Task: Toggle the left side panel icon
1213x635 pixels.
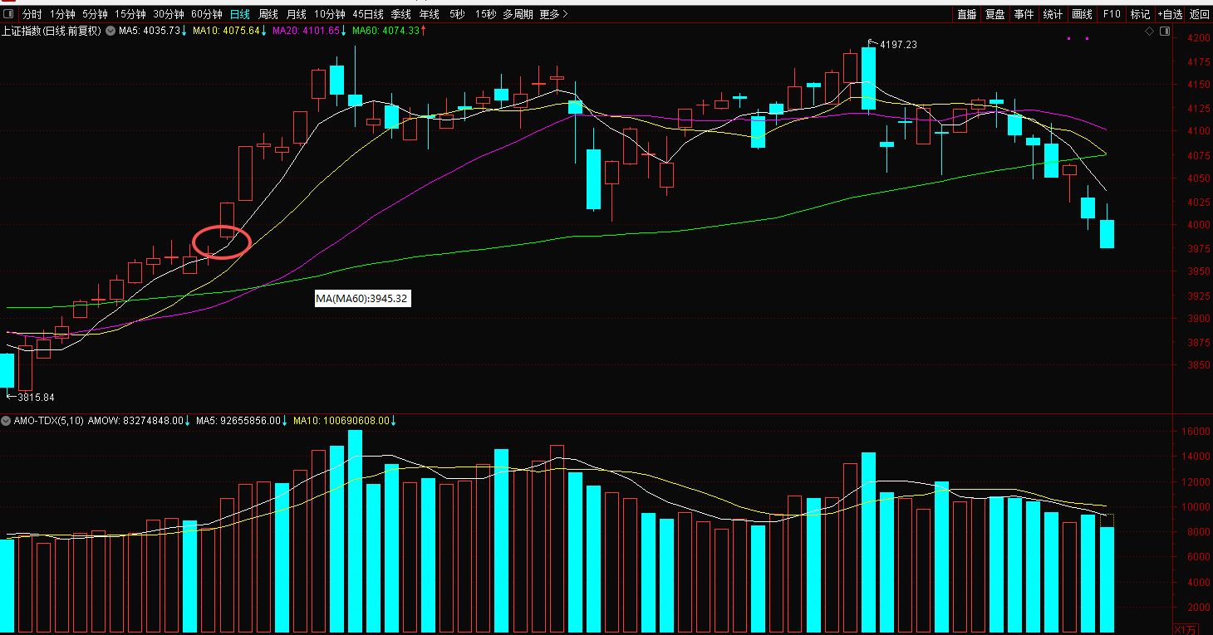Action: [x=10, y=14]
